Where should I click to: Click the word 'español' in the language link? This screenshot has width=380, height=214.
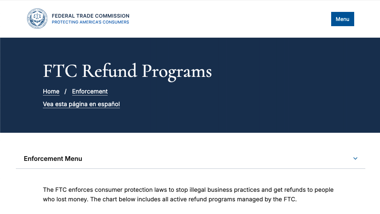(109, 104)
